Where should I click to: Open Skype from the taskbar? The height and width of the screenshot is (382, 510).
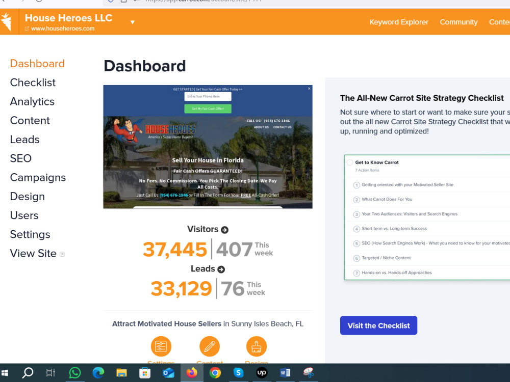[238, 373]
